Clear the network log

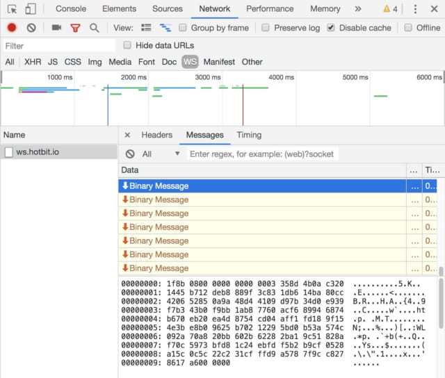click(x=31, y=28)
